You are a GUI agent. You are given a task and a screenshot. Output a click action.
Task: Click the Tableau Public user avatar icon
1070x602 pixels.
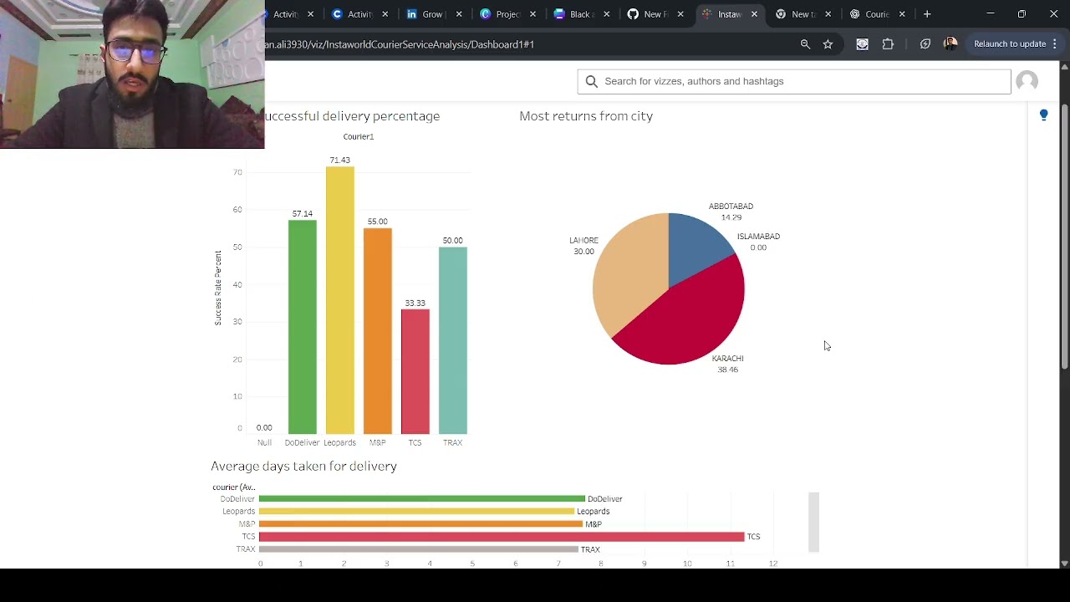coord(1027,81)
